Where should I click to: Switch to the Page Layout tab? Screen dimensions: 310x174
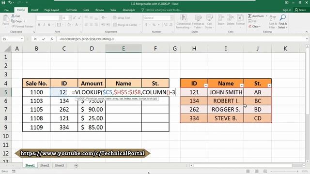point(52,10)
